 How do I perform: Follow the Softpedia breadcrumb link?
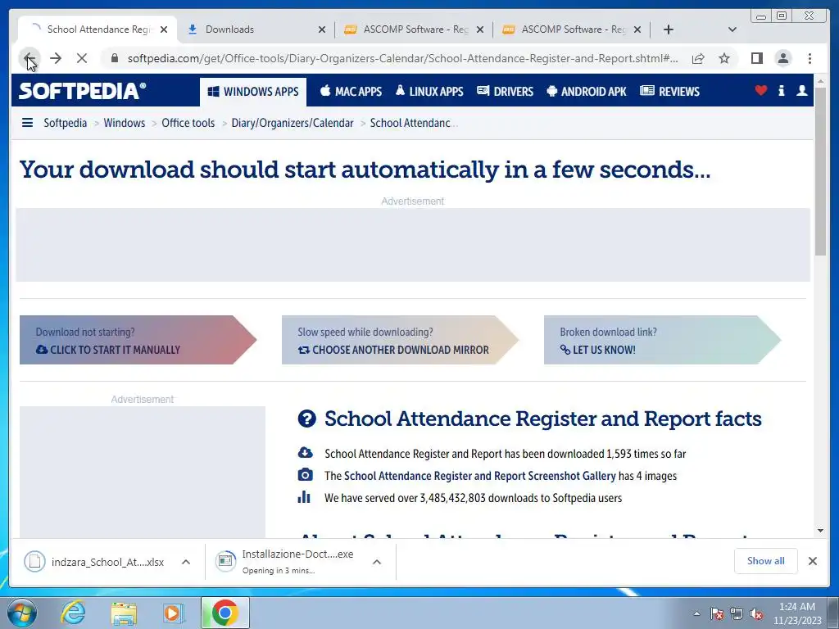(66, 123)
